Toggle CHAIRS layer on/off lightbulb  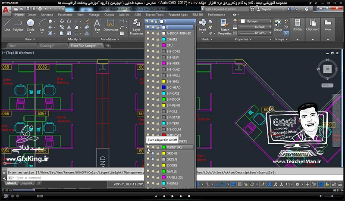(x=148, y=39)
